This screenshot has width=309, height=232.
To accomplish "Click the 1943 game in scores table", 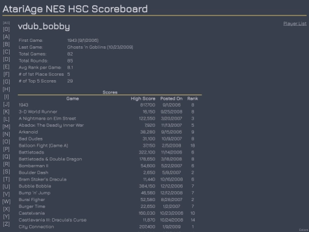I will 23,105.
